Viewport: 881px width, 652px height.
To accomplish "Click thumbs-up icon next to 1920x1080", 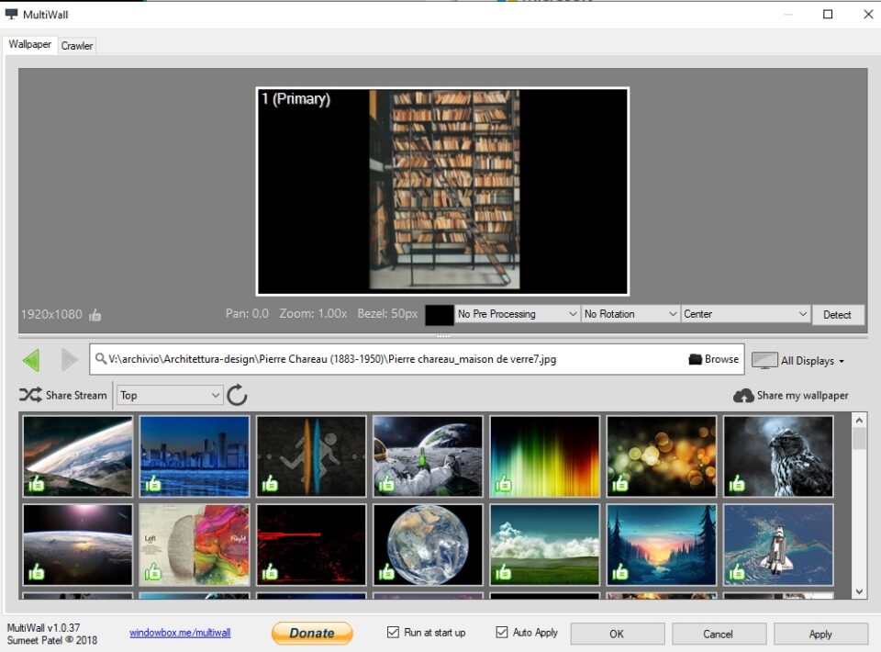I will [x=95, y=315].
